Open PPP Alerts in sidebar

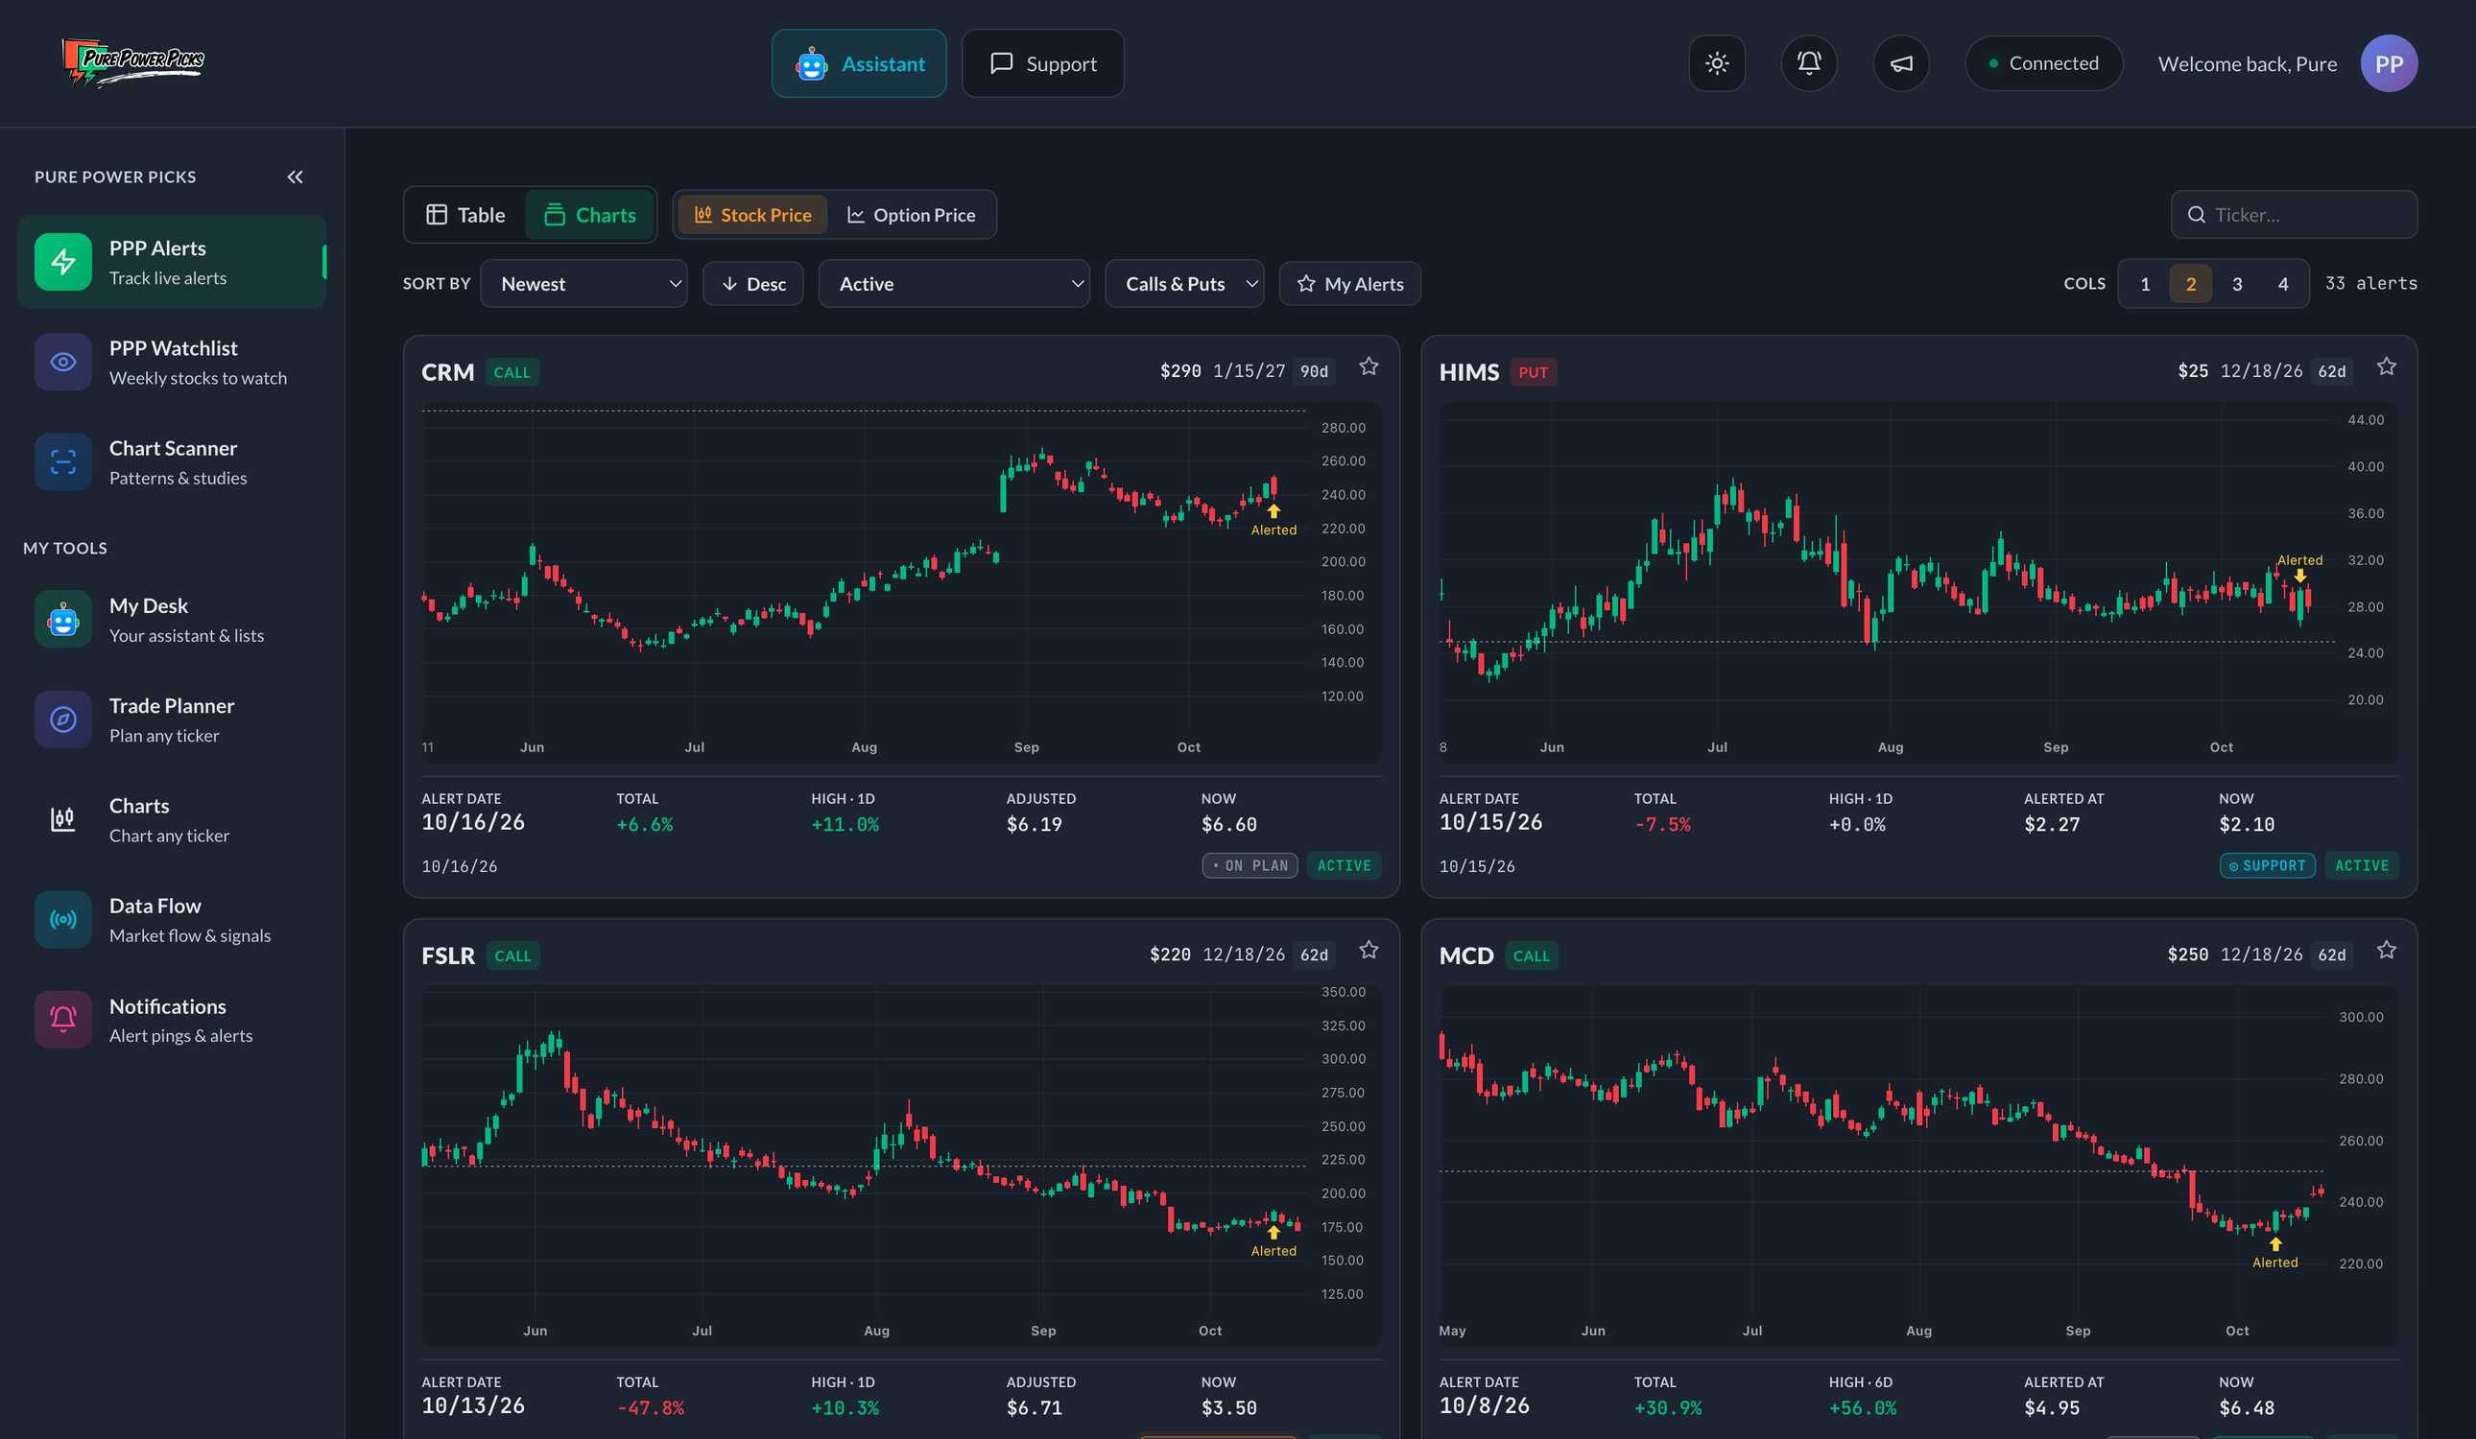(172, 261)
